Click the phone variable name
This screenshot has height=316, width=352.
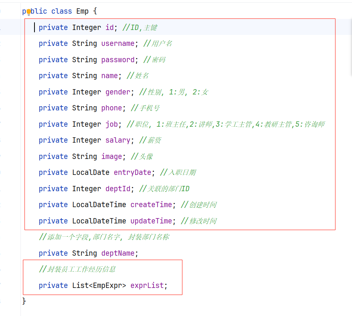[111, 108]
